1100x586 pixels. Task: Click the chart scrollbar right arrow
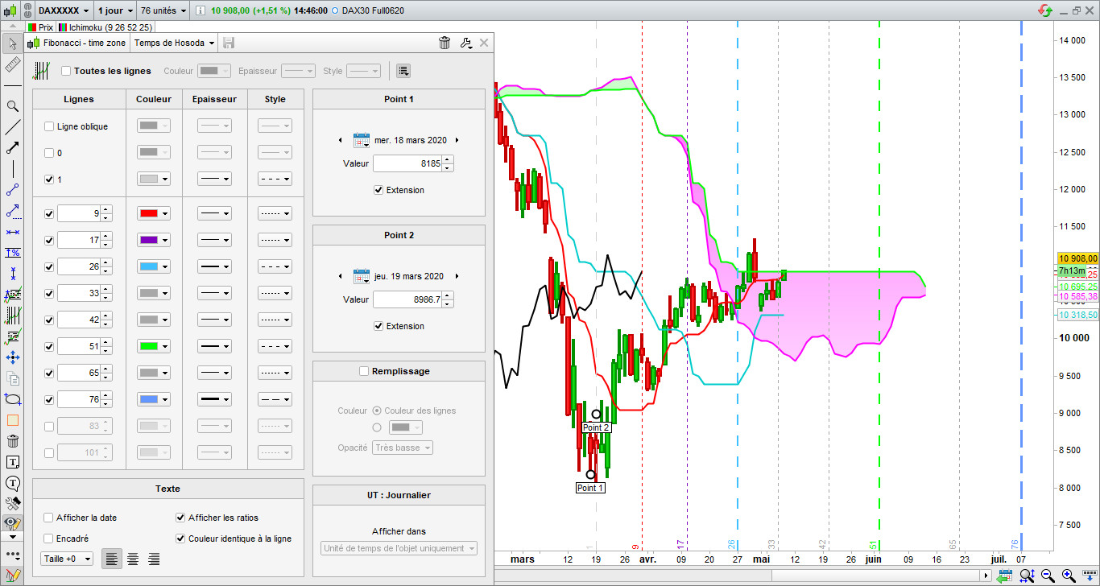point(986,576)
